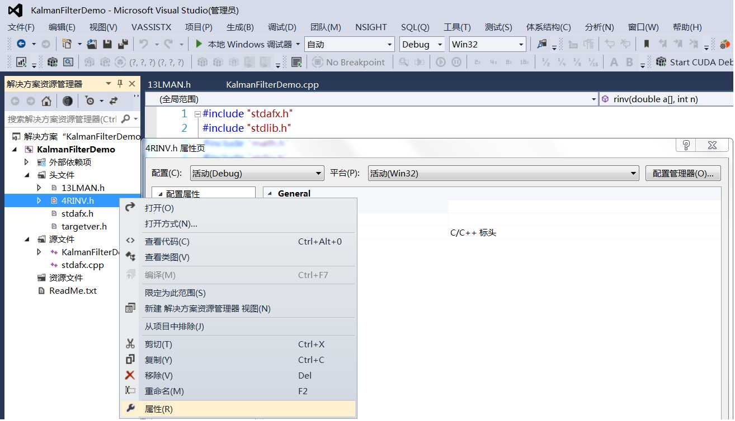Click the Visual Studio logo in title bar
The width and height of the screenshot is (735, 421).
point(15,10)
